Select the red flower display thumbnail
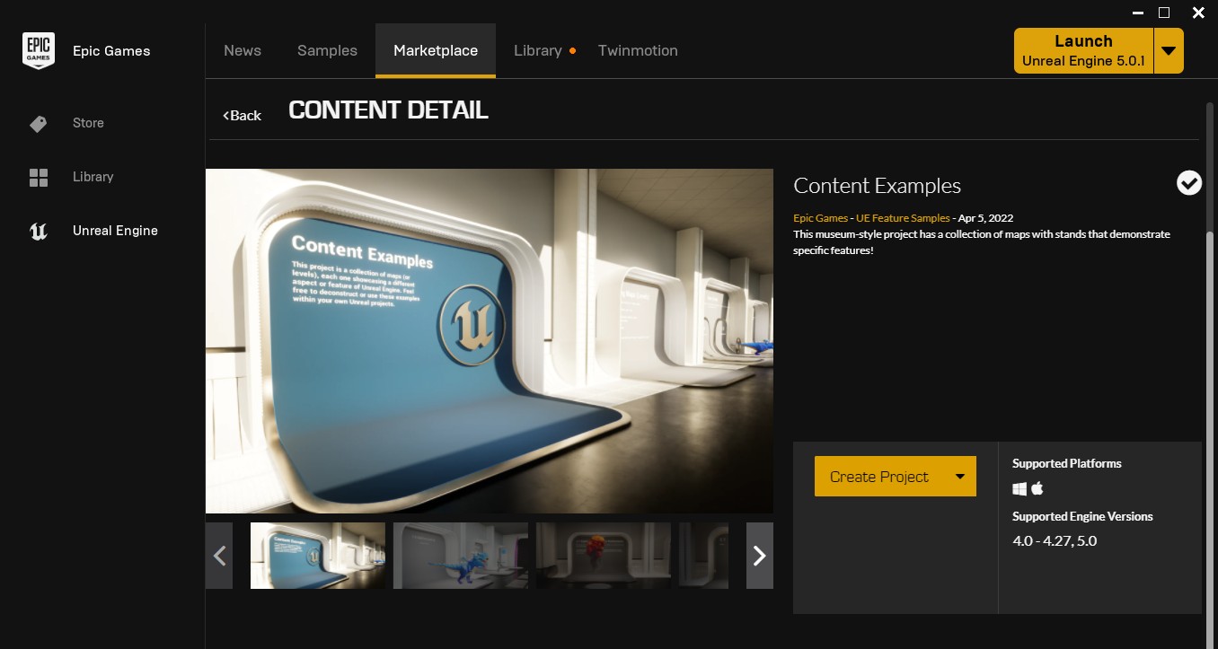Viewport: 1218px width, 649px height. [x=604, y=556]
